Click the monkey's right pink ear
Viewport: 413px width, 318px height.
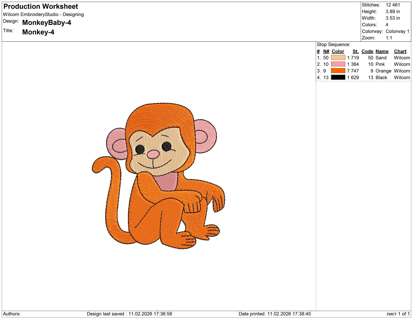205,136
